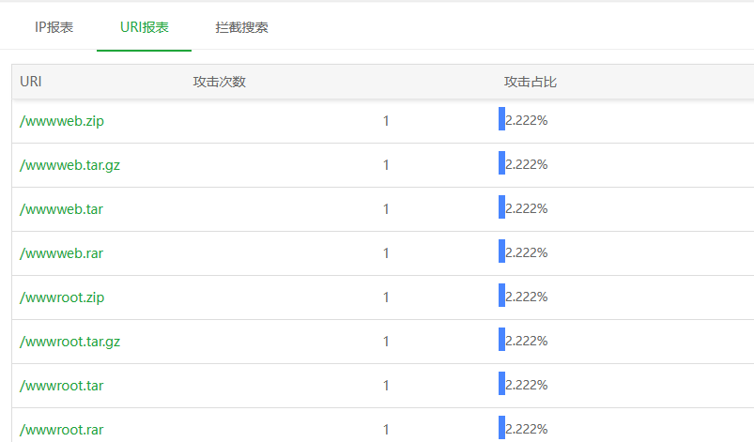Open the 拦截搜索 tab
Screen dimensions: 754x442
click(241, 27)
